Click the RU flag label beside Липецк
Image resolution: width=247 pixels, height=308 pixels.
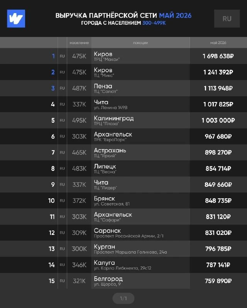[62, 169]
